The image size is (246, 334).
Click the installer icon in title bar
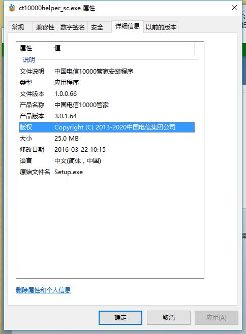(x=12, y=8)
